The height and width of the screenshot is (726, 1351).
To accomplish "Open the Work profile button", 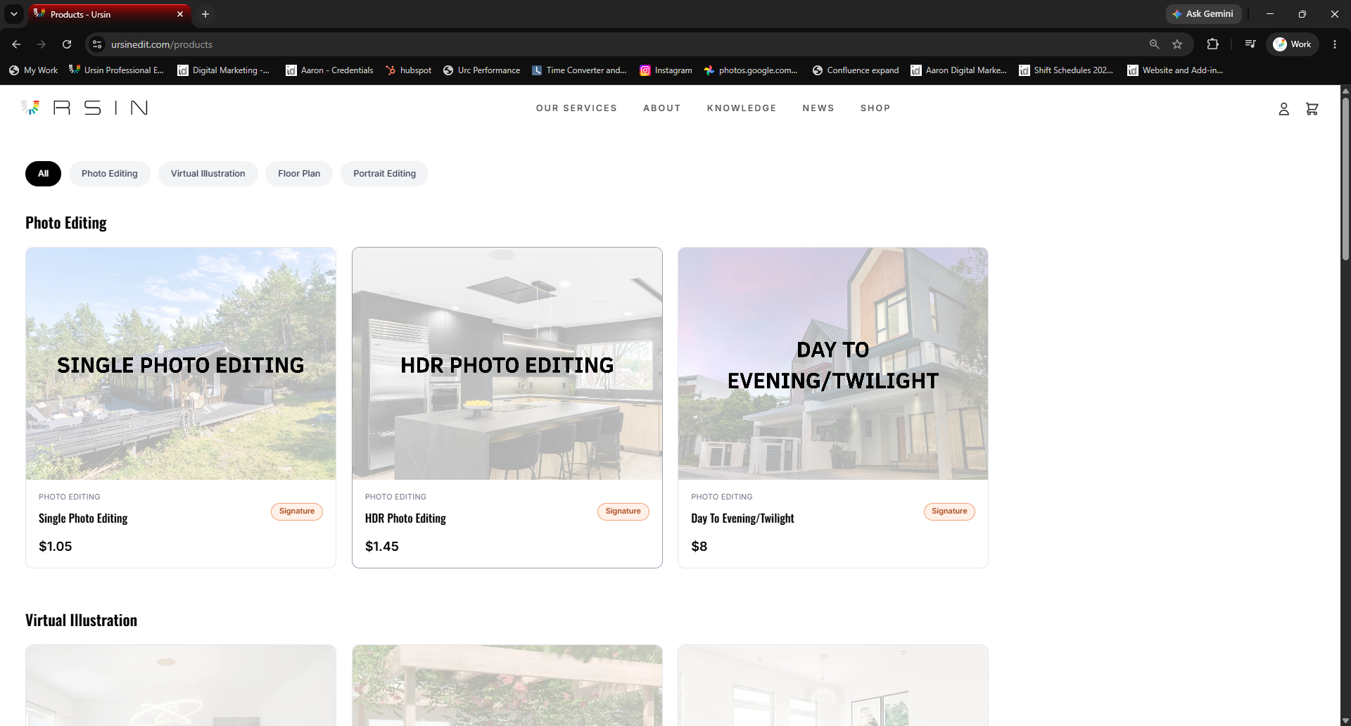I will 1293,44.
